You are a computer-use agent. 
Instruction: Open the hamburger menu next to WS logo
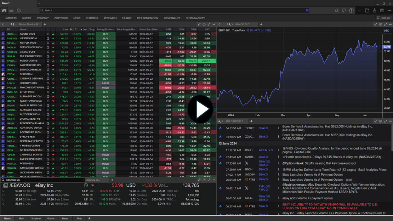point(11,10)
